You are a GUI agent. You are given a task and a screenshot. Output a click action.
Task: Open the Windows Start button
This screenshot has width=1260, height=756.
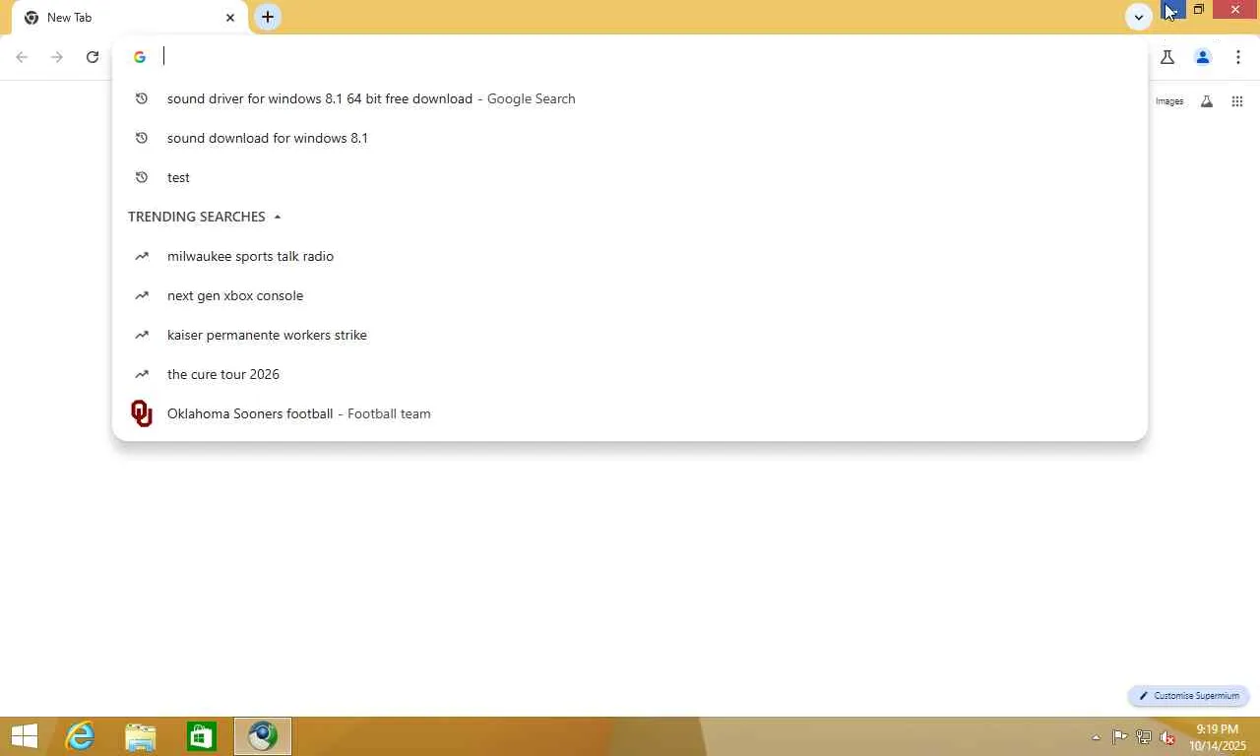(24, 736)
